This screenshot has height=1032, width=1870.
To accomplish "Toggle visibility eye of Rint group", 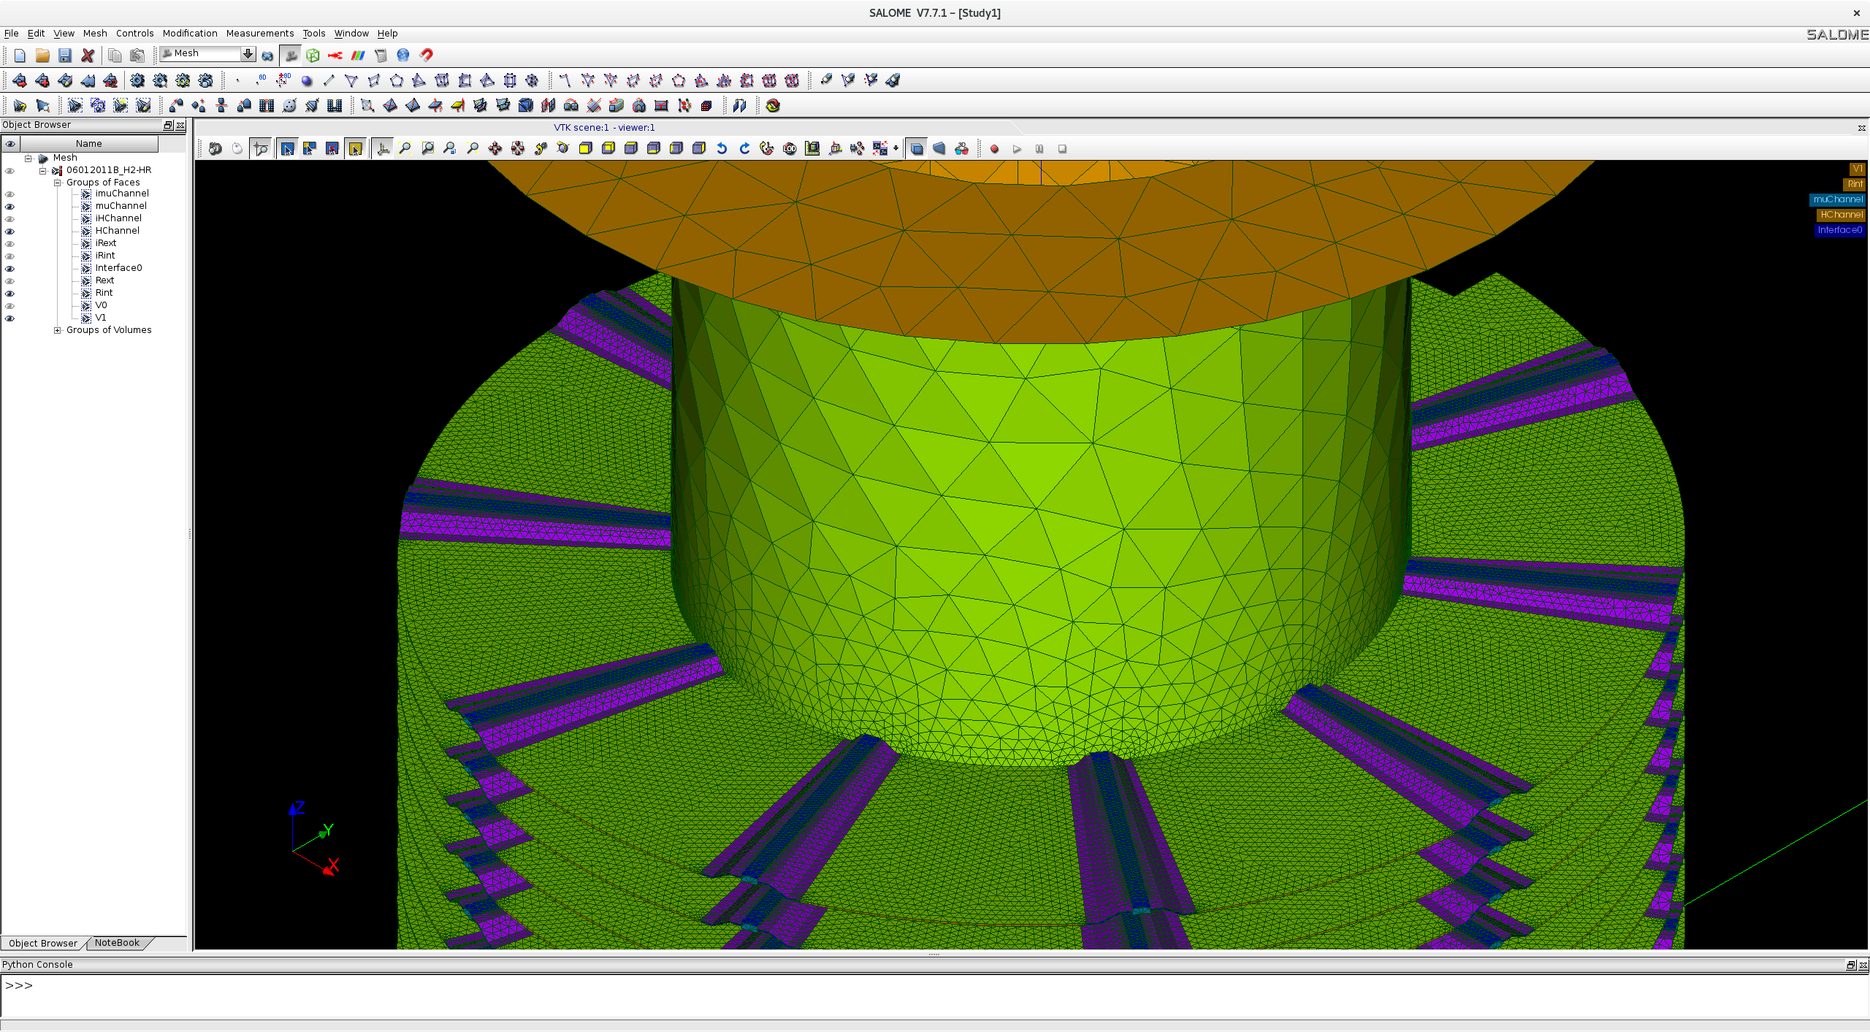I will (10, 294).
